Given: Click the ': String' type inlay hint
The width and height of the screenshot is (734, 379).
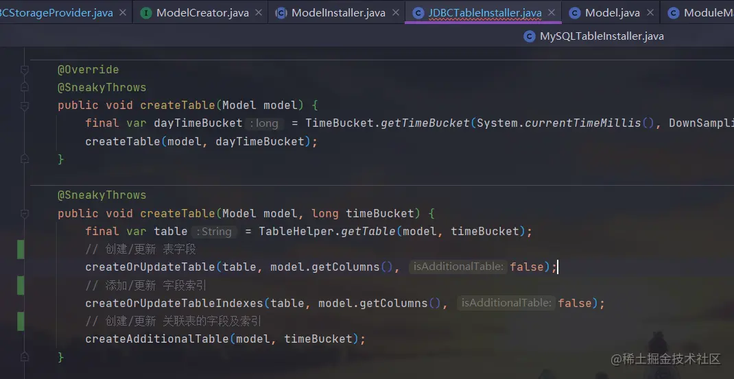Looking at the screenshot, I should [214, 232].
